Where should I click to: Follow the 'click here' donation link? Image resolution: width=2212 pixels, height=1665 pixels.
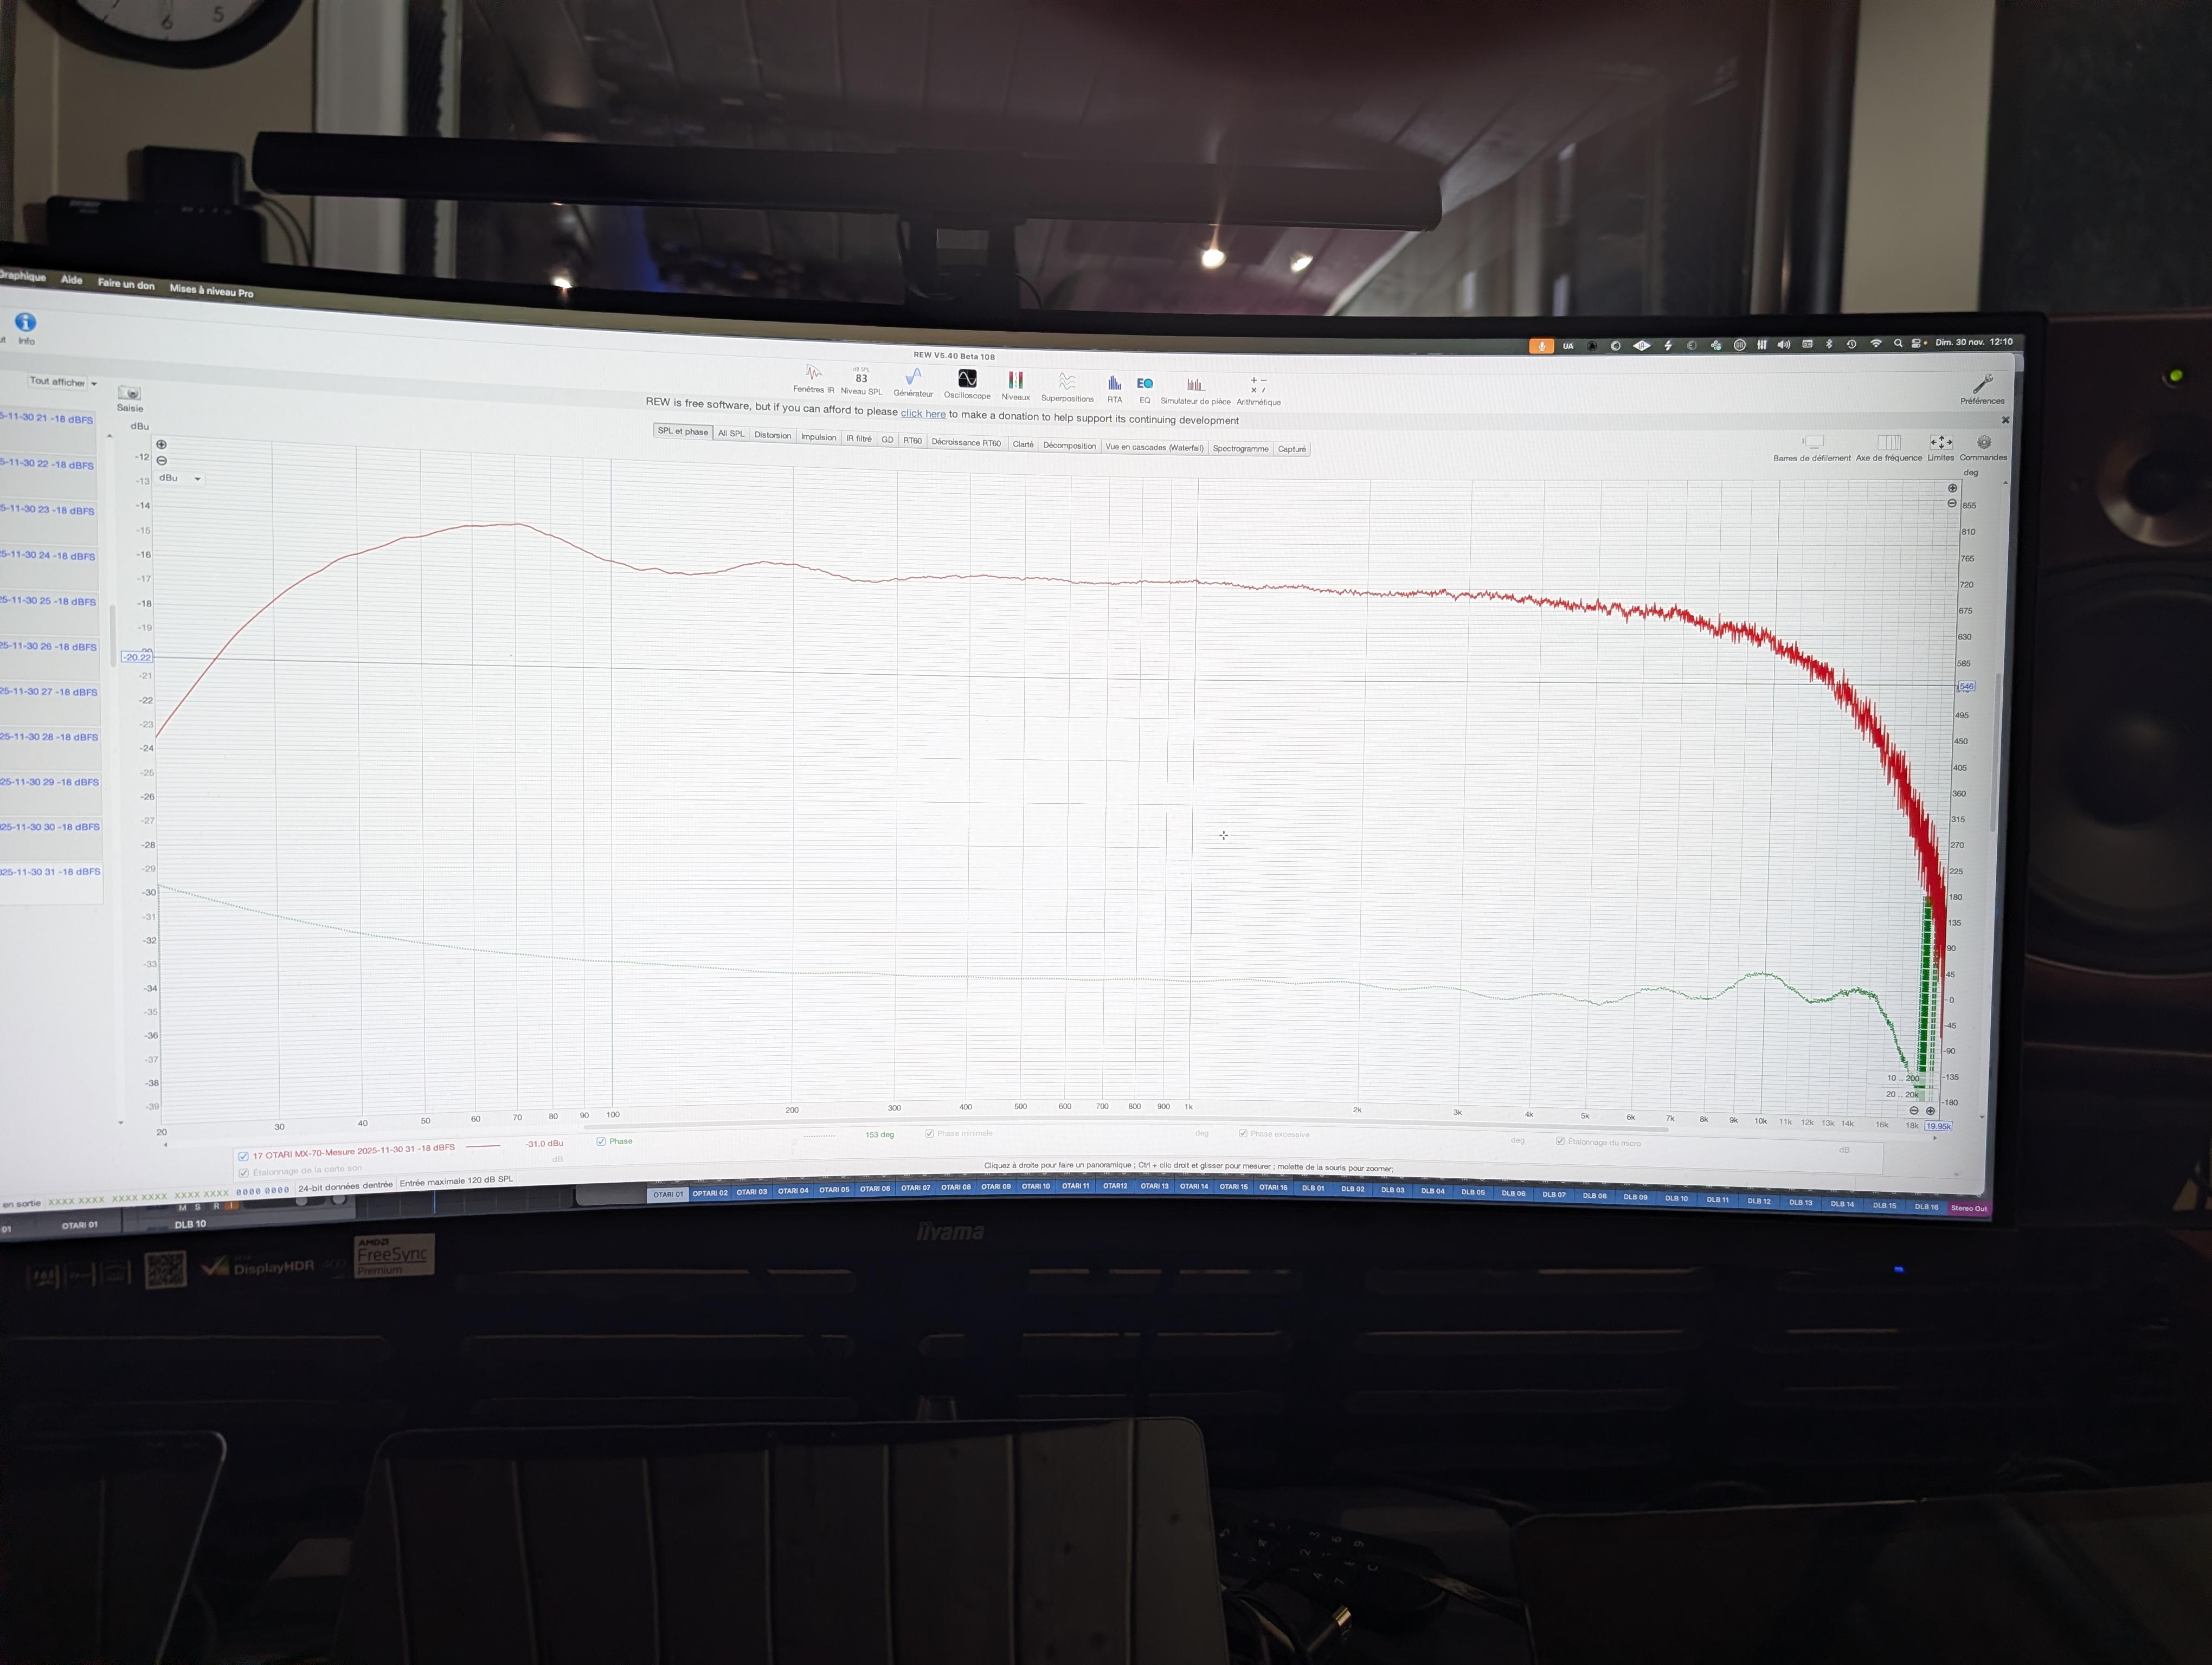(922, 414)
